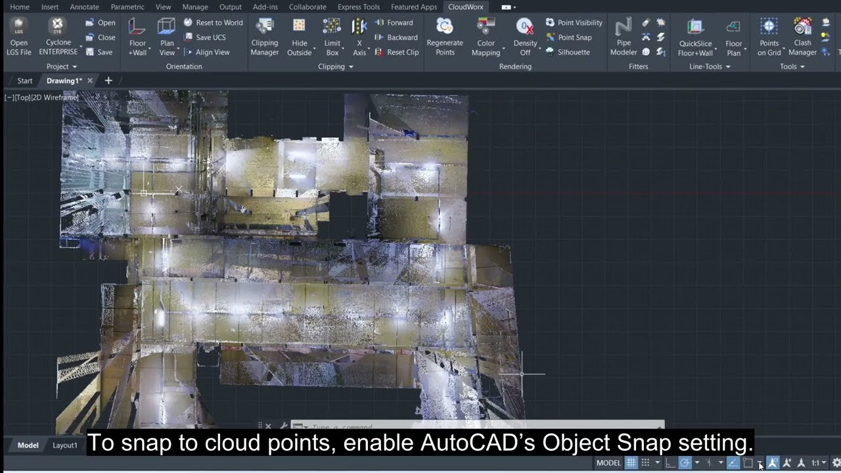Click the Point Snap tool
This screenshot has width=841, height=473.
point(568,37)
